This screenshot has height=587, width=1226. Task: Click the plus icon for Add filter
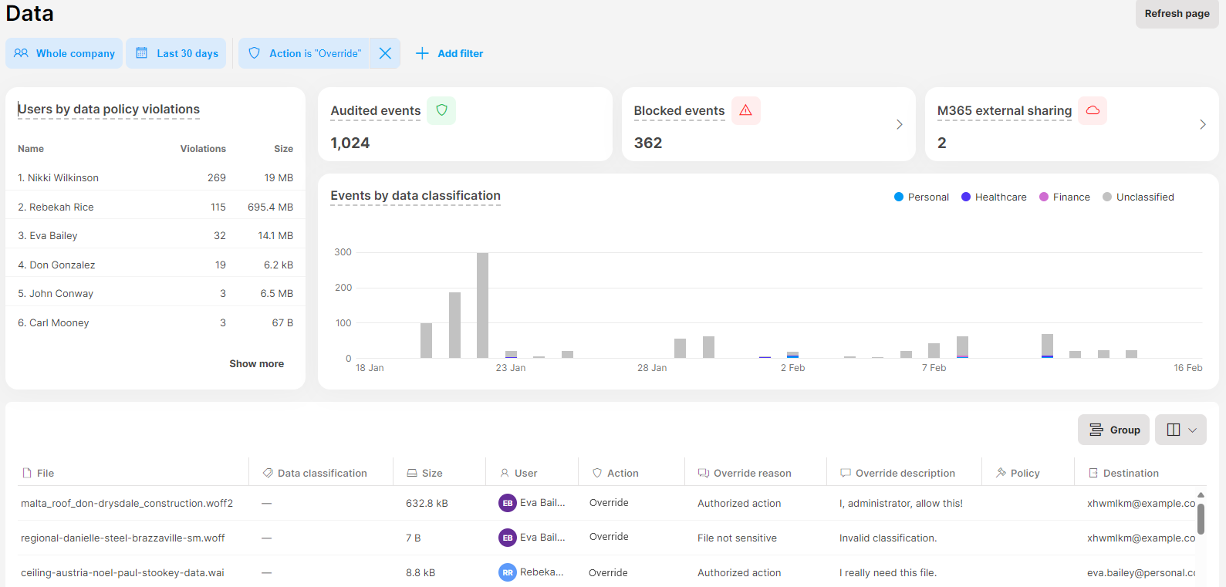pos(422,53)
